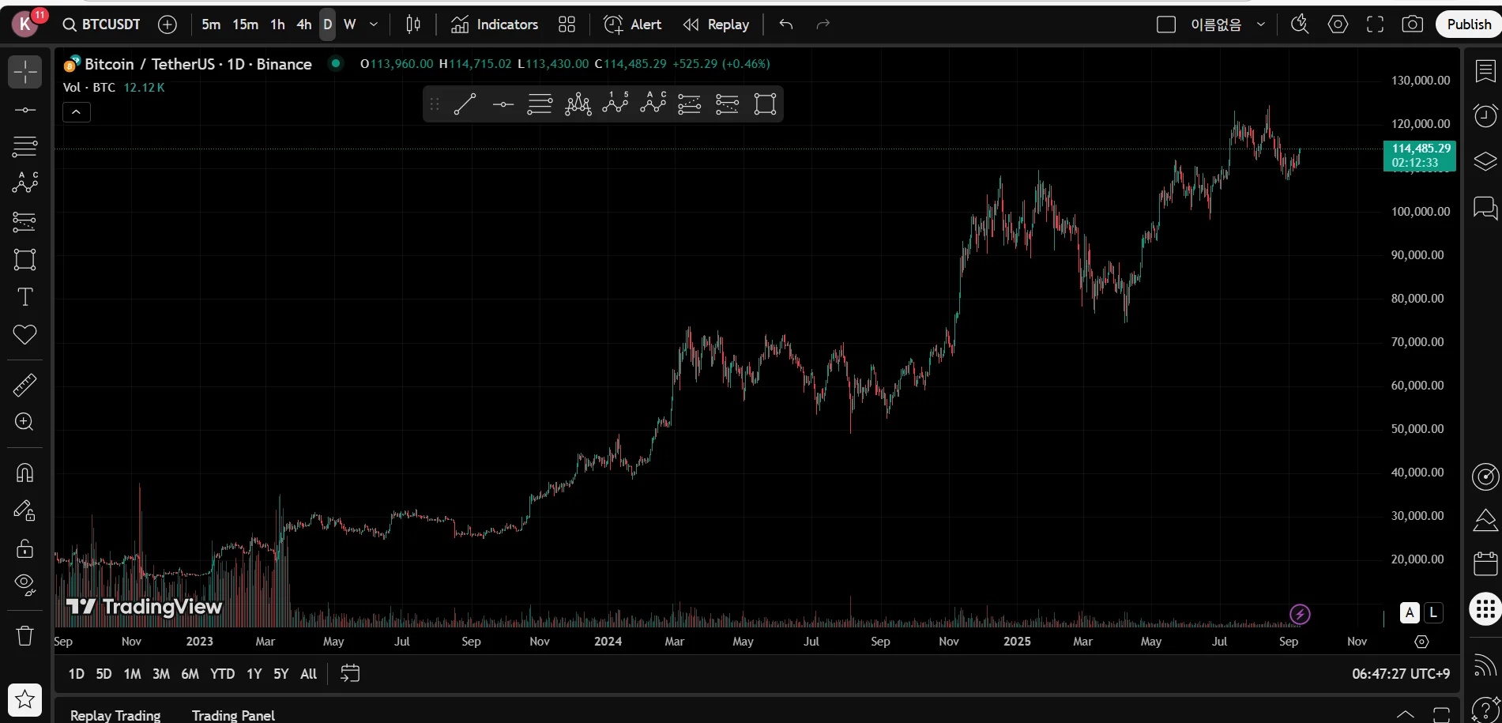
Task: Open the XABCD pattern tools in left sidebar
Action: [25, 183]
